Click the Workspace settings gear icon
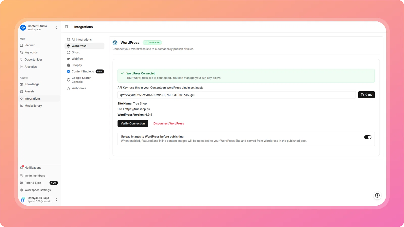This screenshot has width=404, height=227. [x=21, y=190]
